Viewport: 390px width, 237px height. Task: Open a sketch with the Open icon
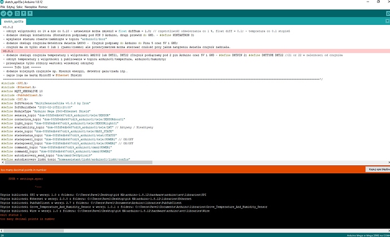[x=24, y=14]
